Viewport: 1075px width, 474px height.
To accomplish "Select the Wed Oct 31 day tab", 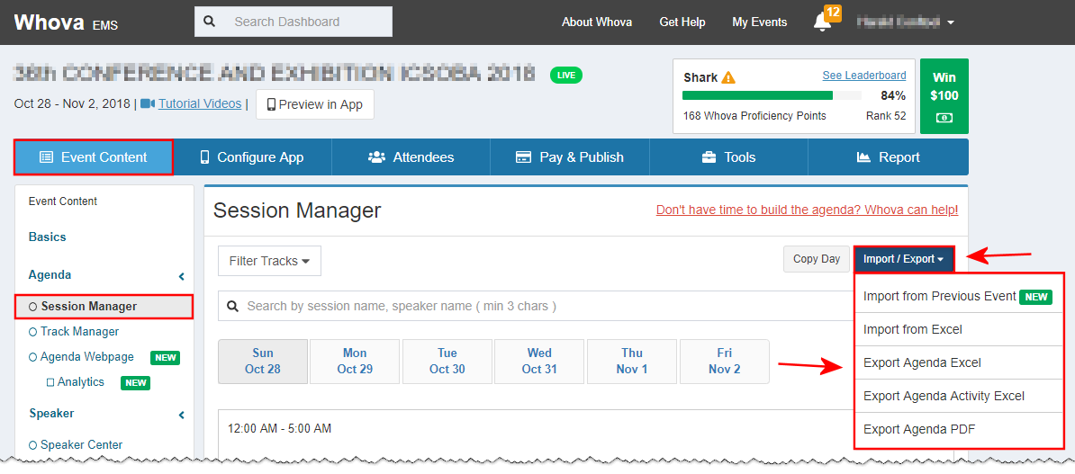I will 539,361.
